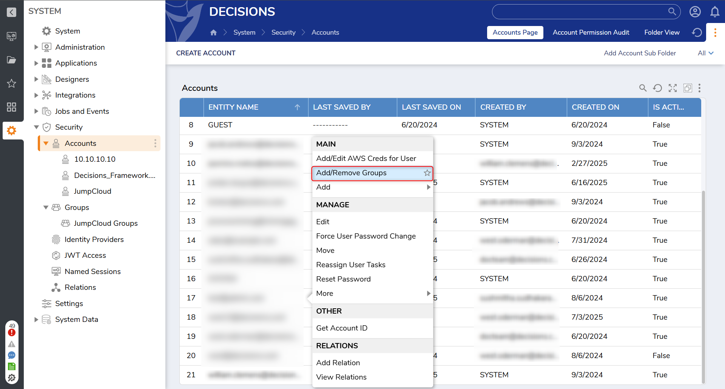
Task: Refresh the Accounts report
Action: [657, 88]
